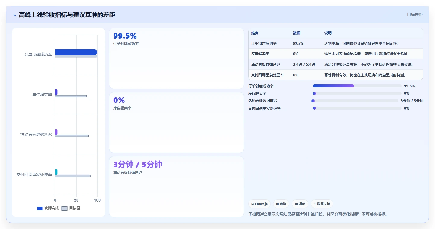Click the purple 活动看板数据延迟 actual bar
435x229 pixels.
coord(56,132)
